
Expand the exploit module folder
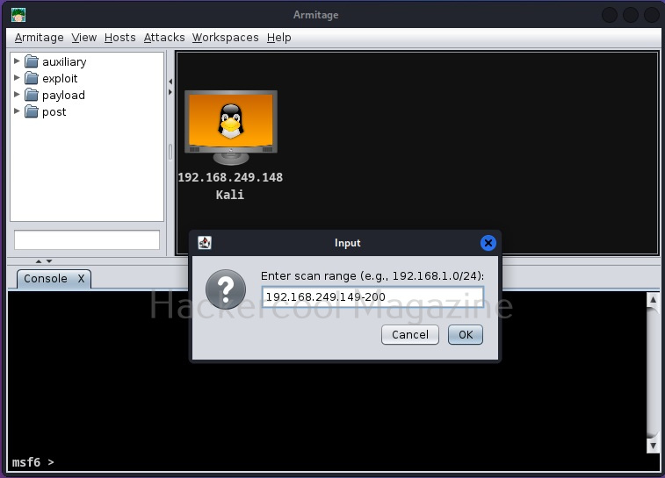pos(17,78)
